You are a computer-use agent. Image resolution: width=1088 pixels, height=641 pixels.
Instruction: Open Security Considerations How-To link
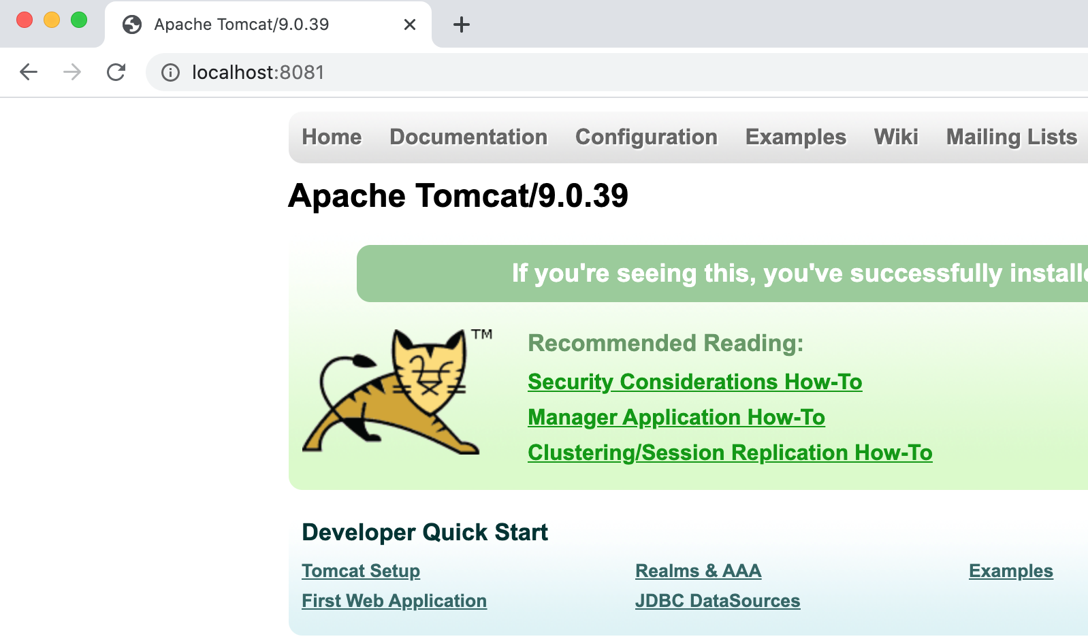[695, 382]
